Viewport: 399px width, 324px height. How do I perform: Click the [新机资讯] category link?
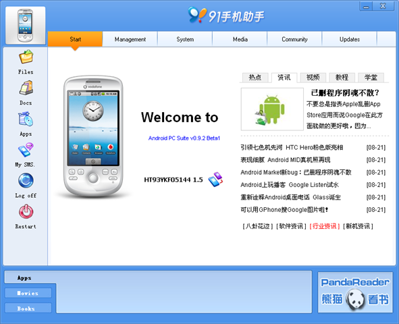[358, 226]
